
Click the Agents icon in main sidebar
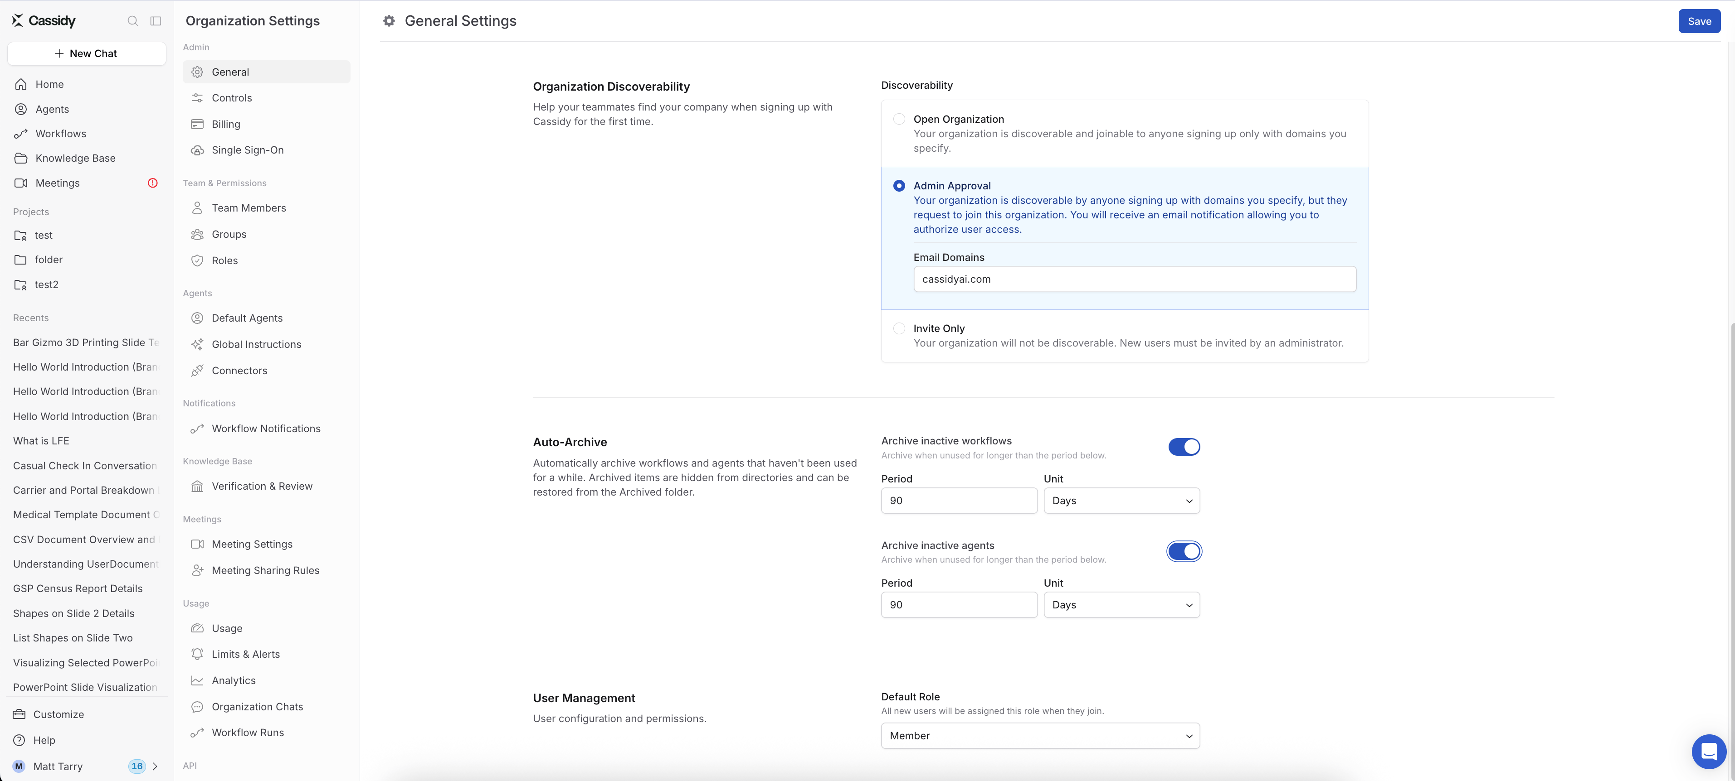pos(21,109)
